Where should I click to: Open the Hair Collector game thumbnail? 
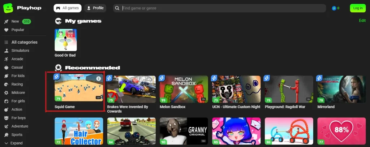(x=79, y=131)
